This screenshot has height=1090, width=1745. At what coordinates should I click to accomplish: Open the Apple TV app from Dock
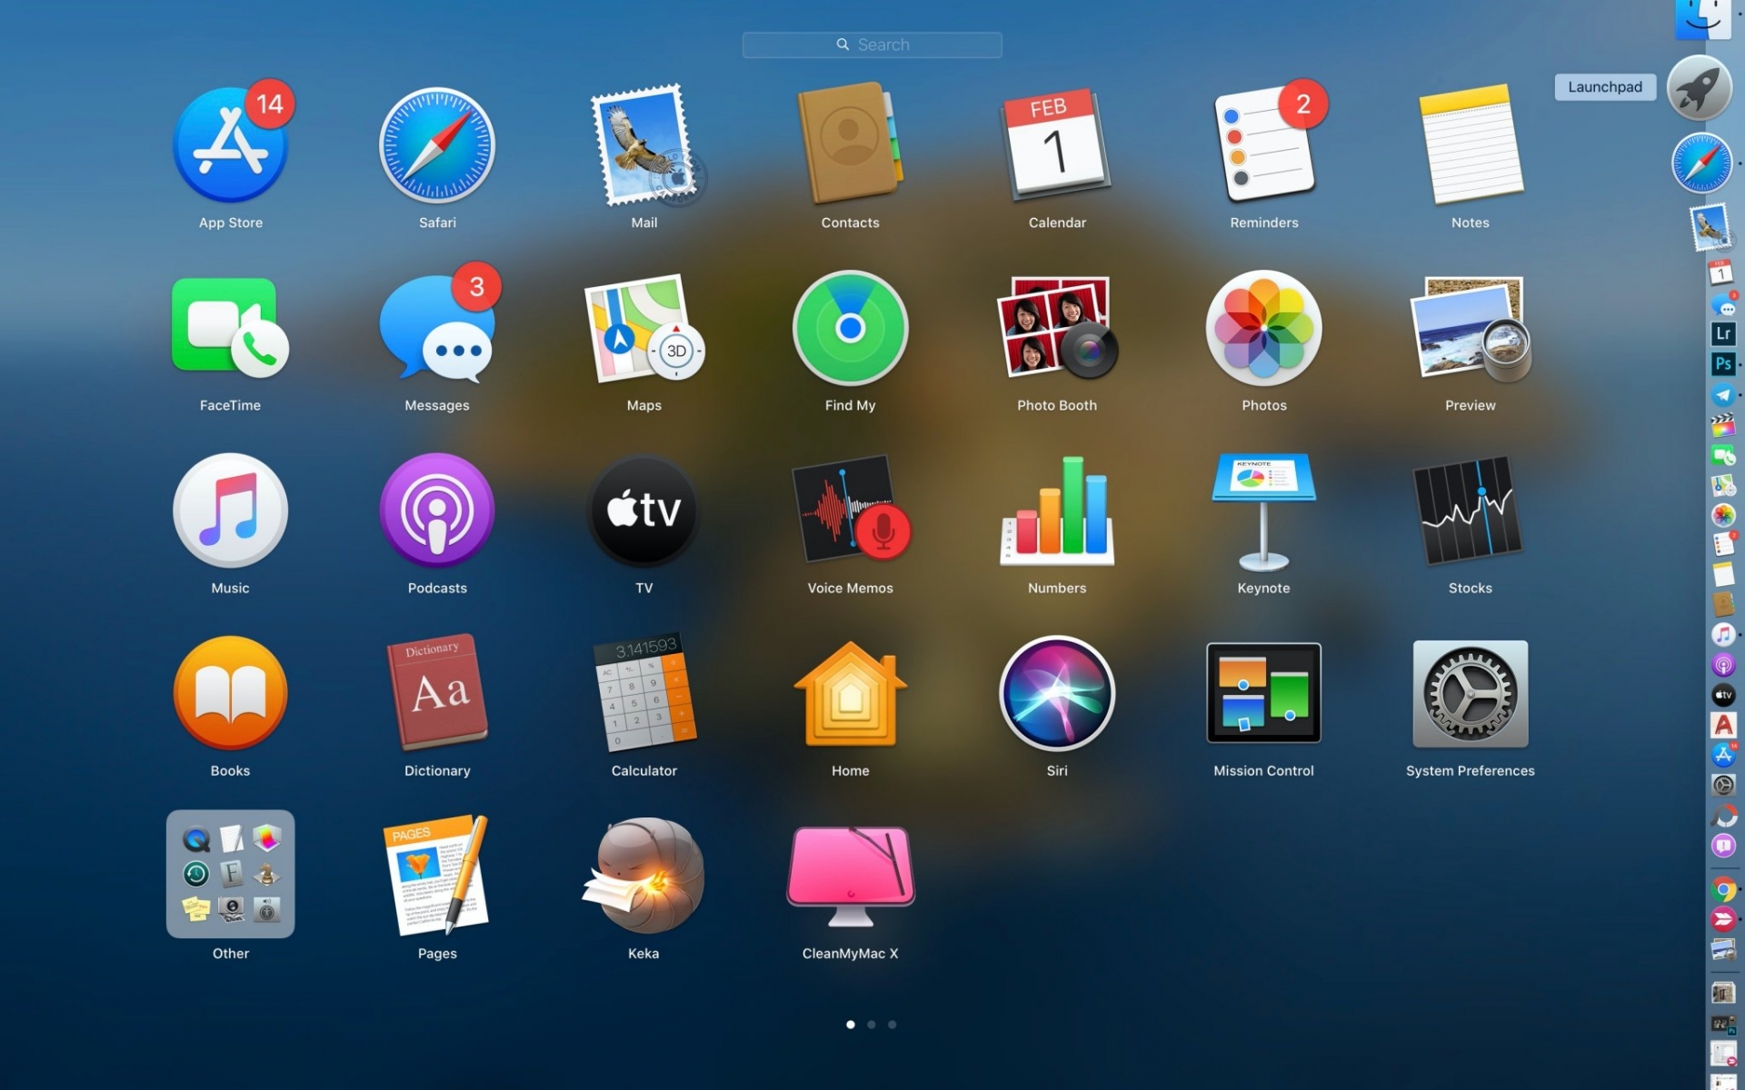click(1723, 695)
